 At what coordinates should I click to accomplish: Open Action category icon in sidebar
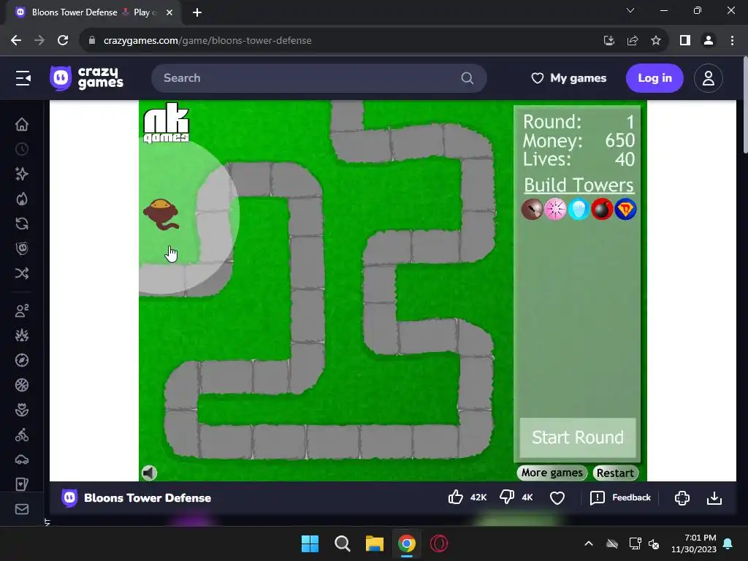[22, 335]
